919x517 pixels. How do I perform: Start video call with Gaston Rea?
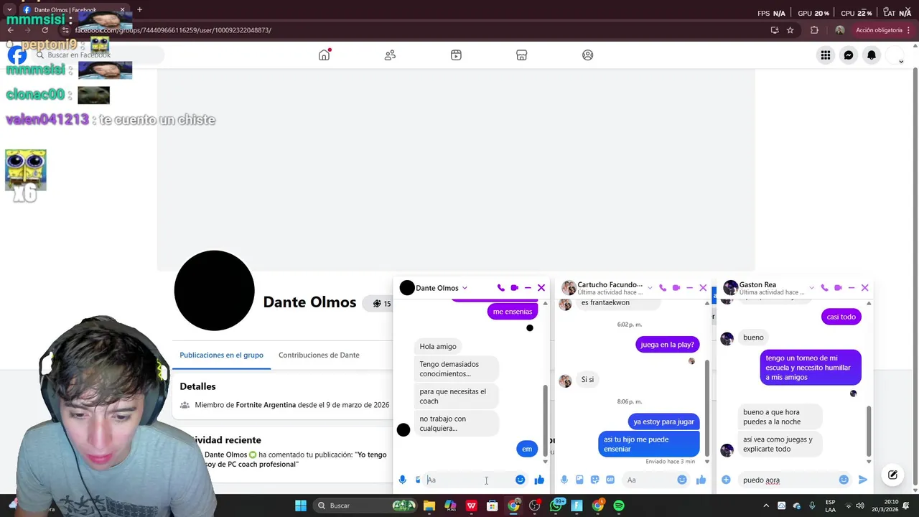click(838, 288)
